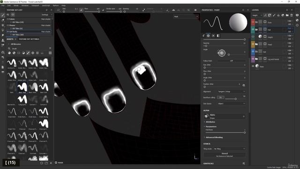Click the Alpha shape resource button
The image size is (300, 169).
pyautogui.click(x=225, y=116)
